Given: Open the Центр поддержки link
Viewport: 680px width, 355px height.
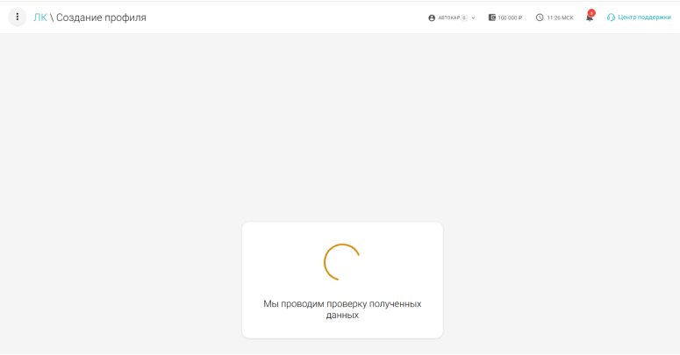Looking at the screenshot, I should (x=644, y=18).
